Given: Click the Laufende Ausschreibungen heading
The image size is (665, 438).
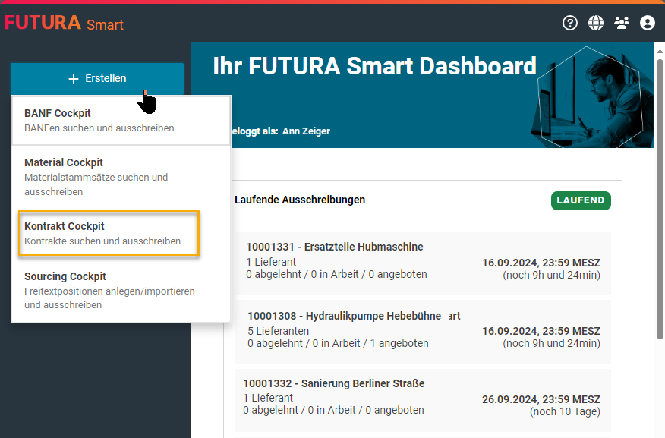Looking at the screenshot, I should 300,200.
